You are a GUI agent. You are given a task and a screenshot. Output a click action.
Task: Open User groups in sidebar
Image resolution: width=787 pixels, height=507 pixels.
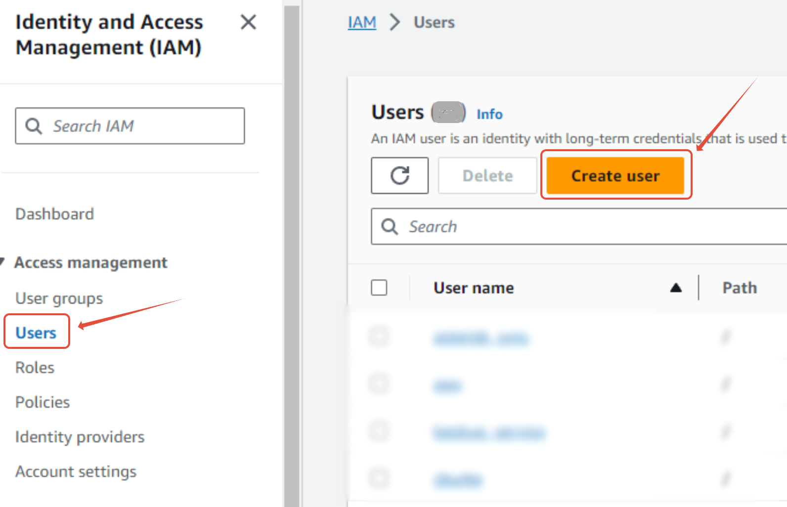[59, 298]
